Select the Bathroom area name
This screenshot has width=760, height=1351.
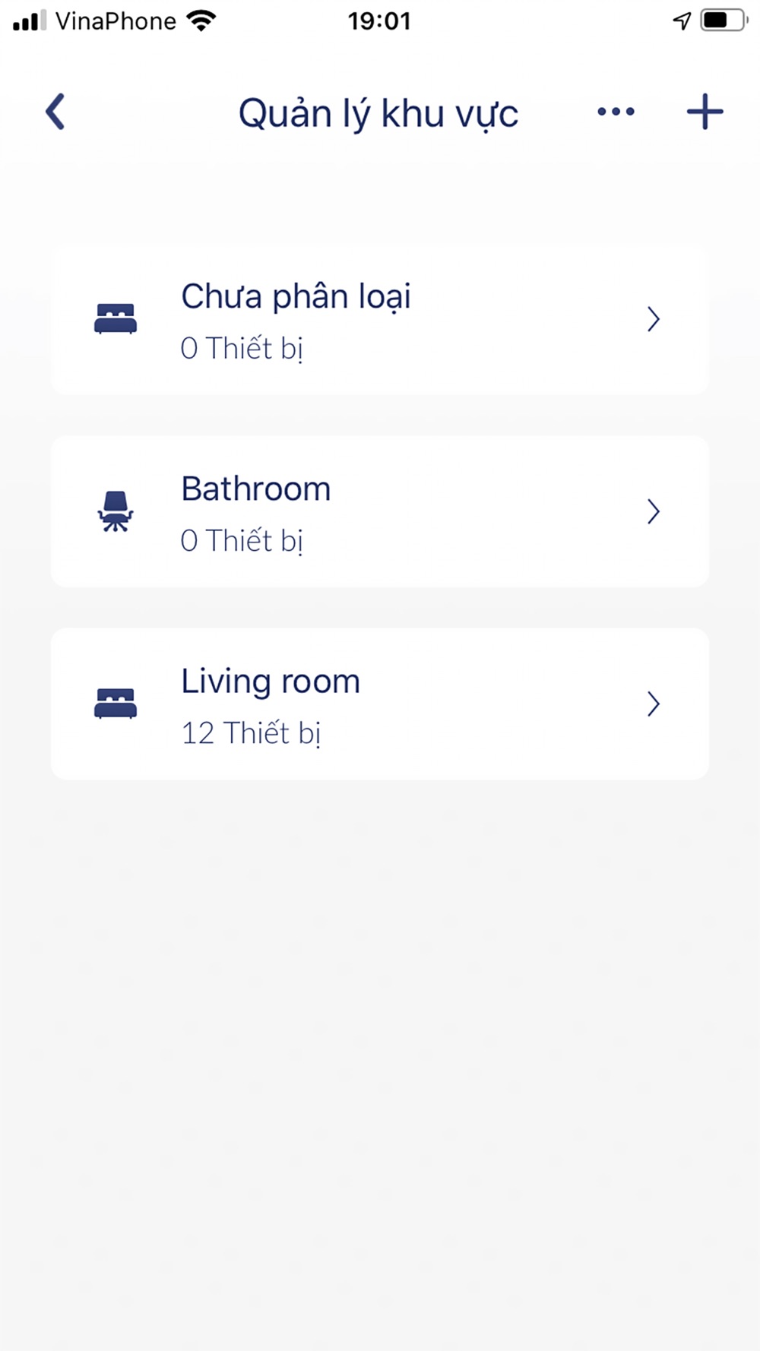pos(256,489)
